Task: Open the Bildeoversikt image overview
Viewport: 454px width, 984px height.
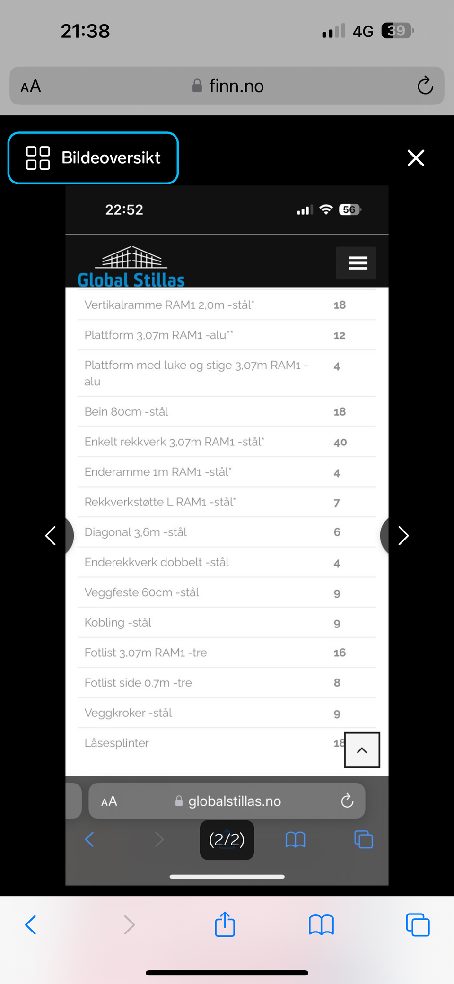Action: point(93,158)
